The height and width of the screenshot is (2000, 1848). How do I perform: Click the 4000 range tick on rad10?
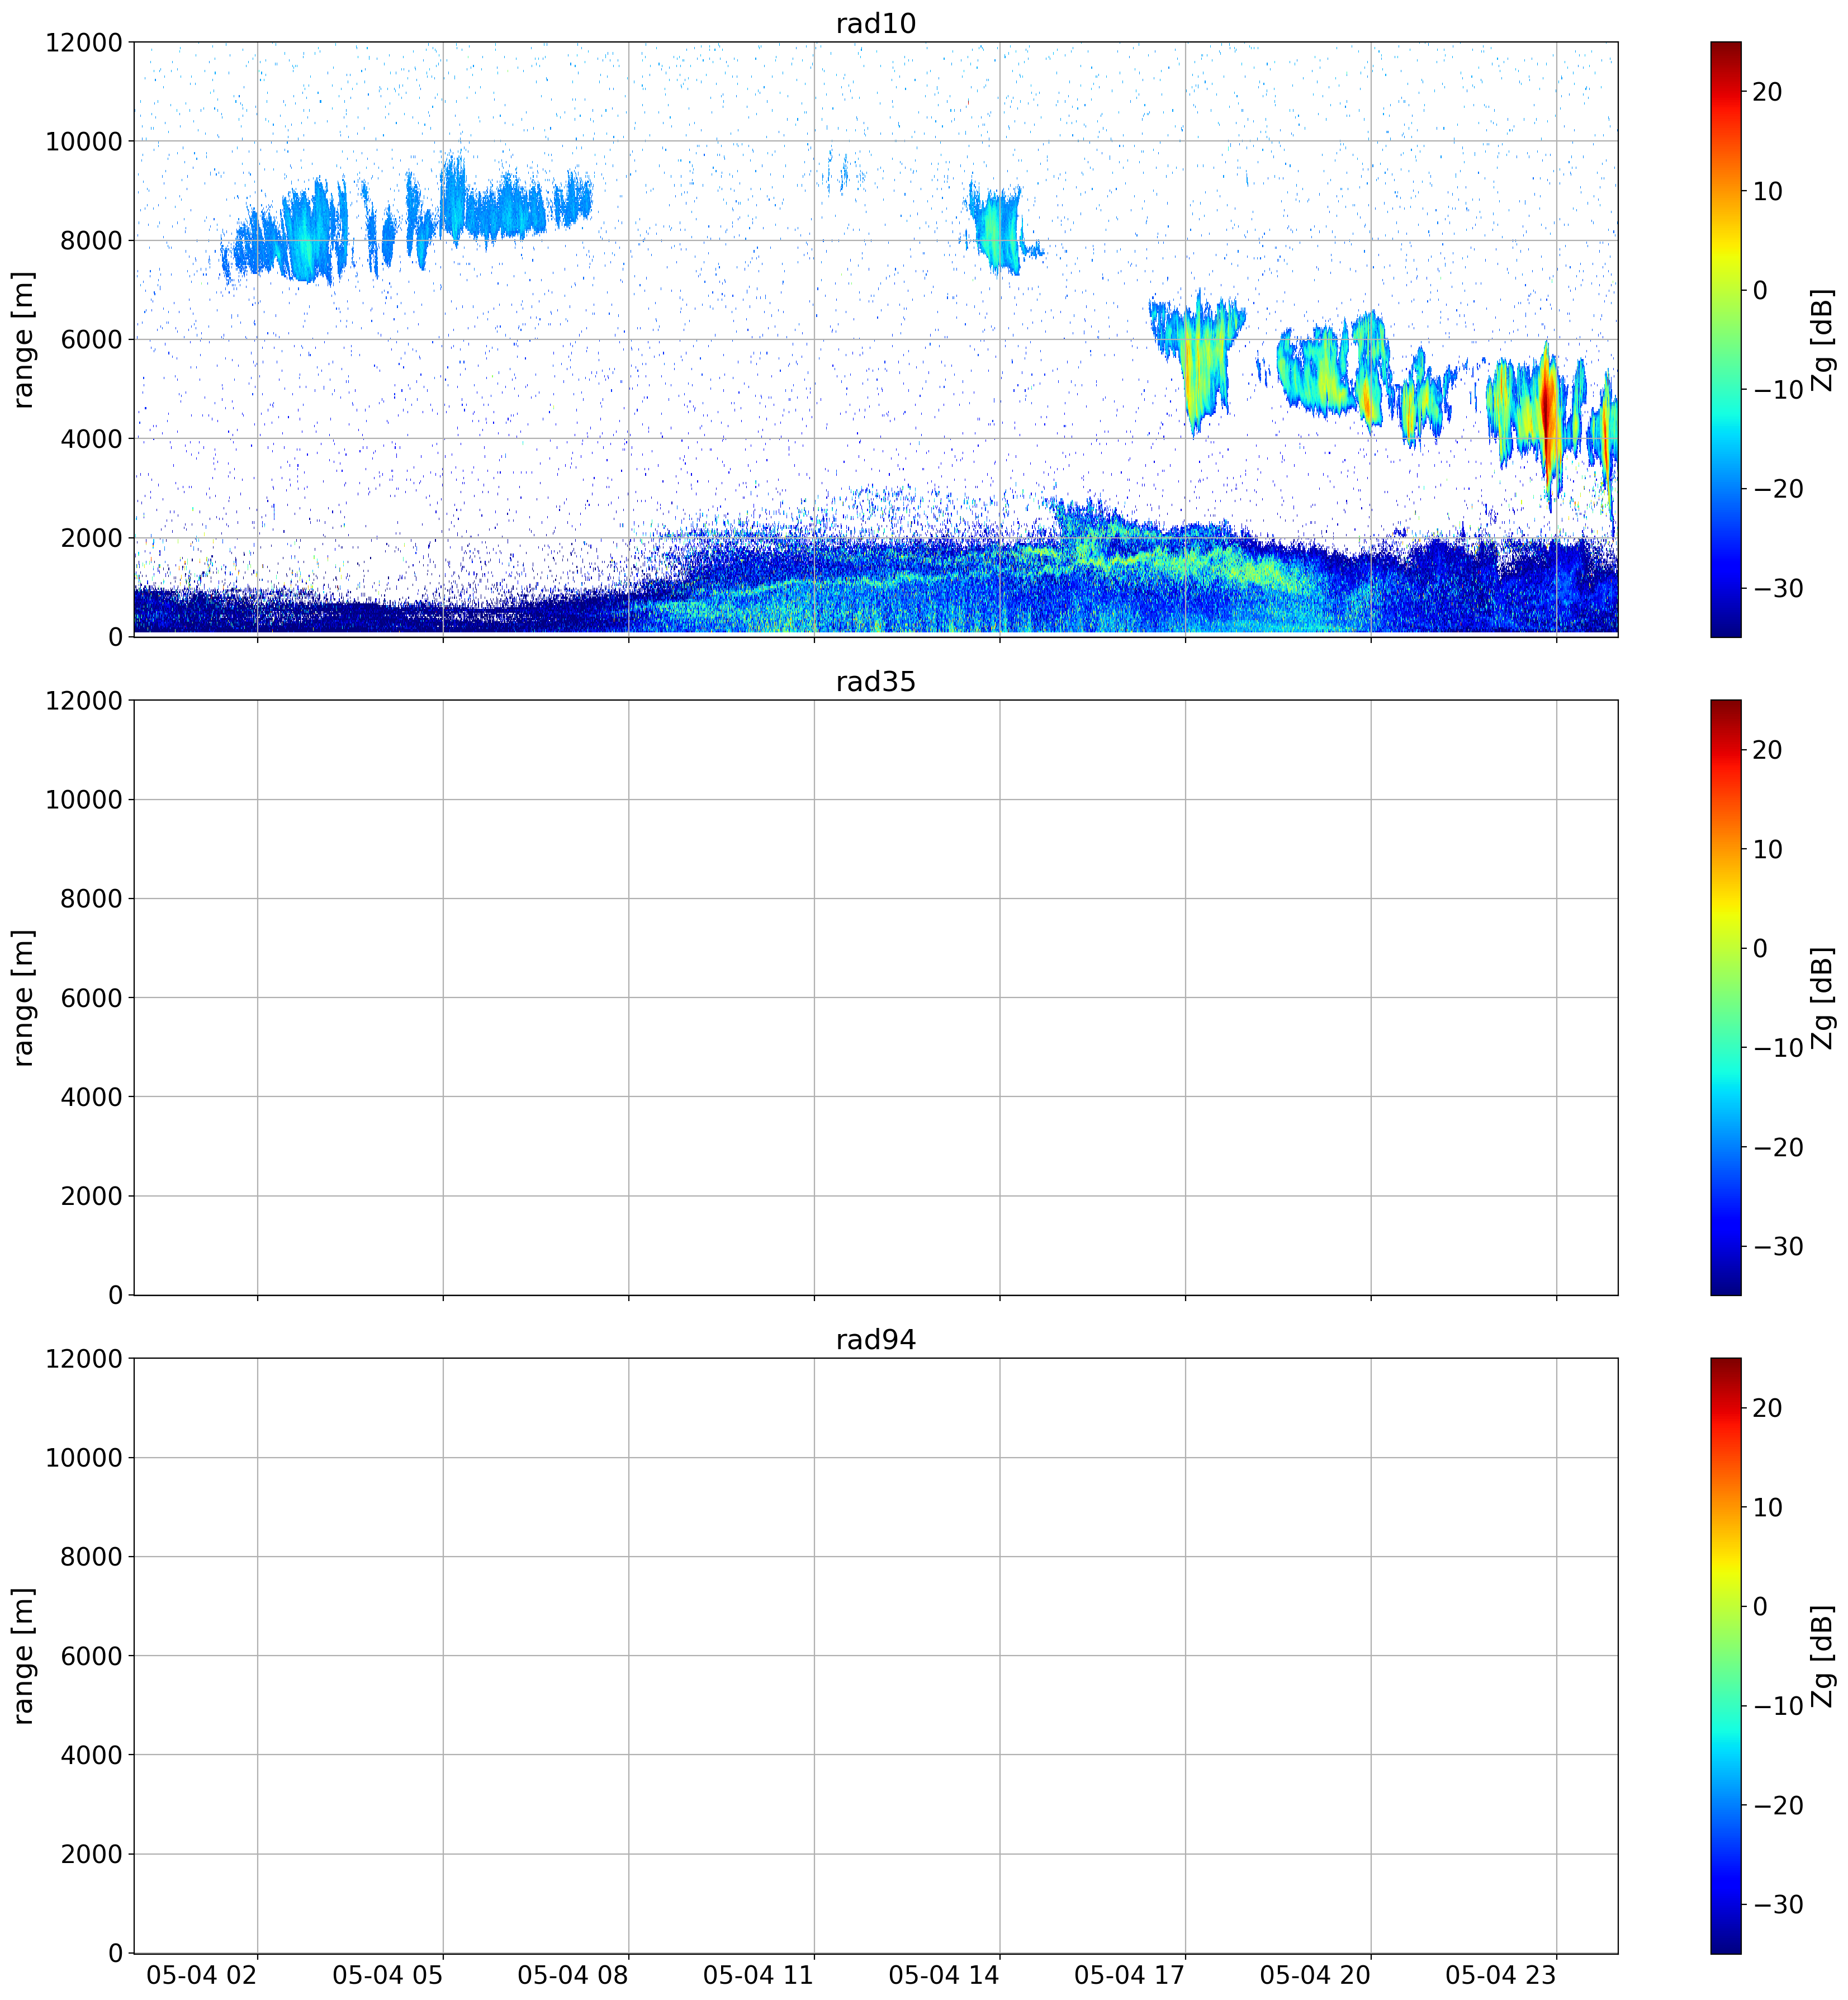tap(91, 438)
